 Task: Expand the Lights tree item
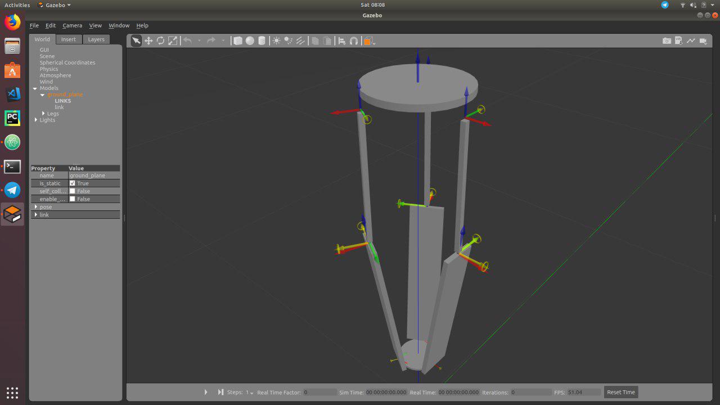(37, 120)
